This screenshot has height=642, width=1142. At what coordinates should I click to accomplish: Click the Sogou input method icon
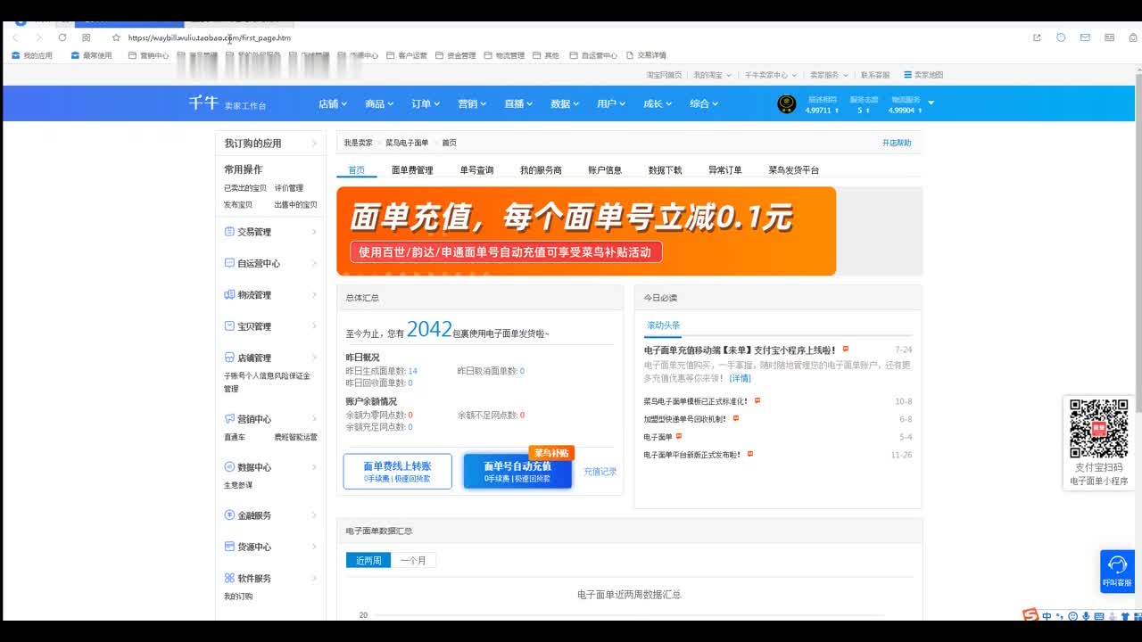coord(1030,615)
